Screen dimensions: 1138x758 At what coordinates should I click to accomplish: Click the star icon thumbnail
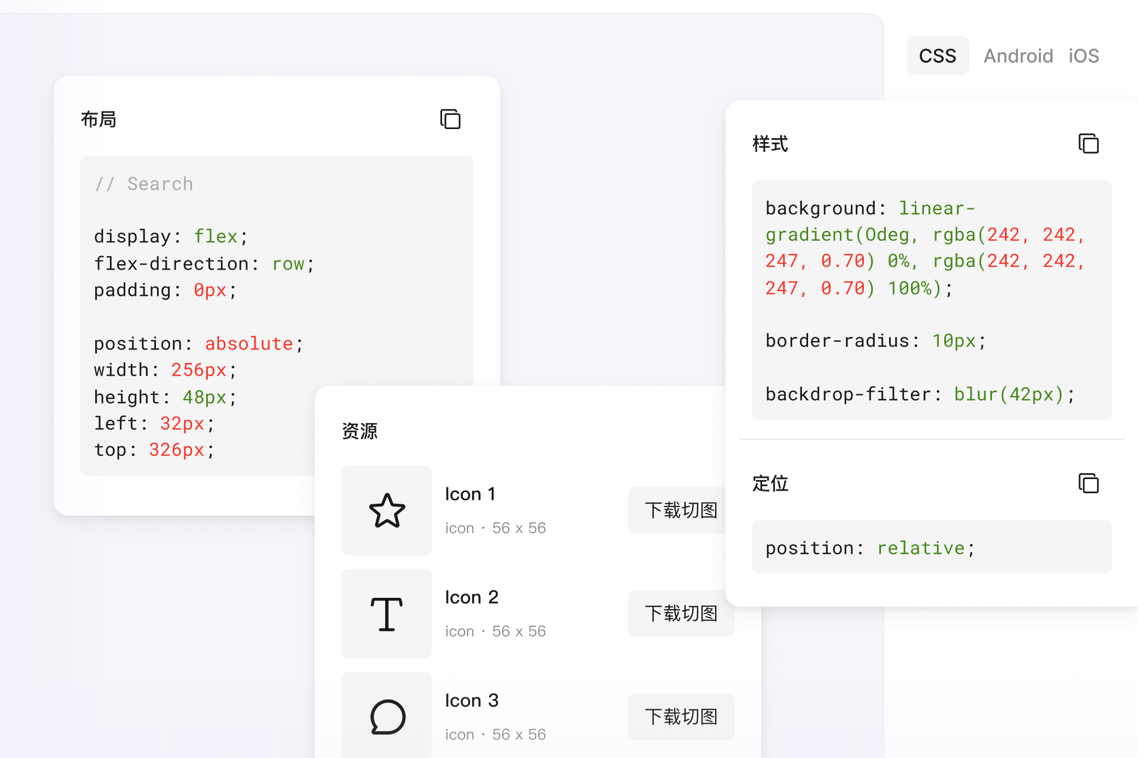pyautogui.click(x=387, y=510)
